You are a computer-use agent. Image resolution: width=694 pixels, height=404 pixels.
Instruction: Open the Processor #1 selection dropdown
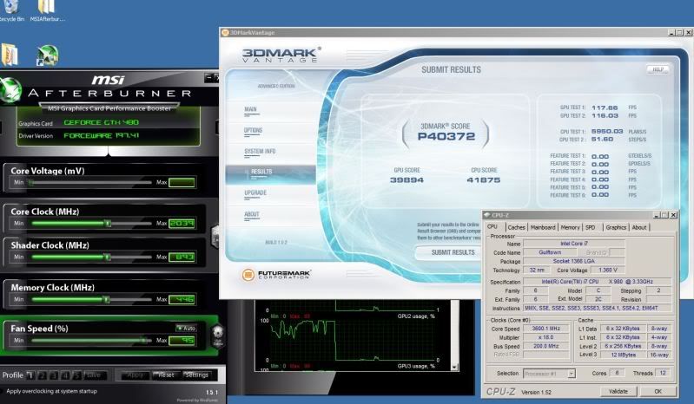tap(547, 374)
